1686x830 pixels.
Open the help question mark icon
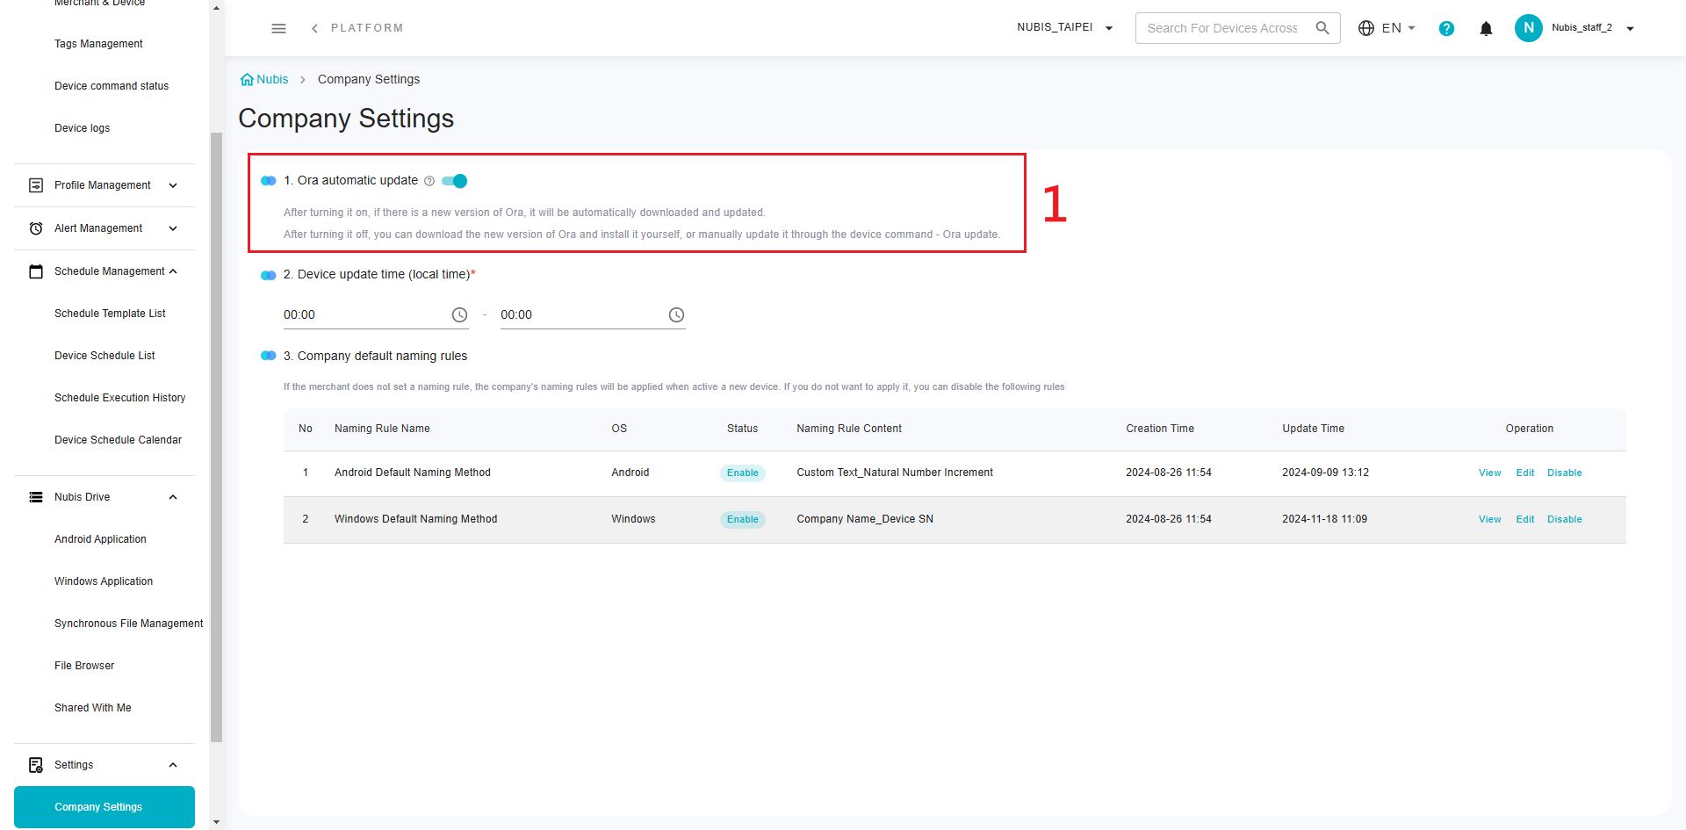click(x=1446, y=28)
